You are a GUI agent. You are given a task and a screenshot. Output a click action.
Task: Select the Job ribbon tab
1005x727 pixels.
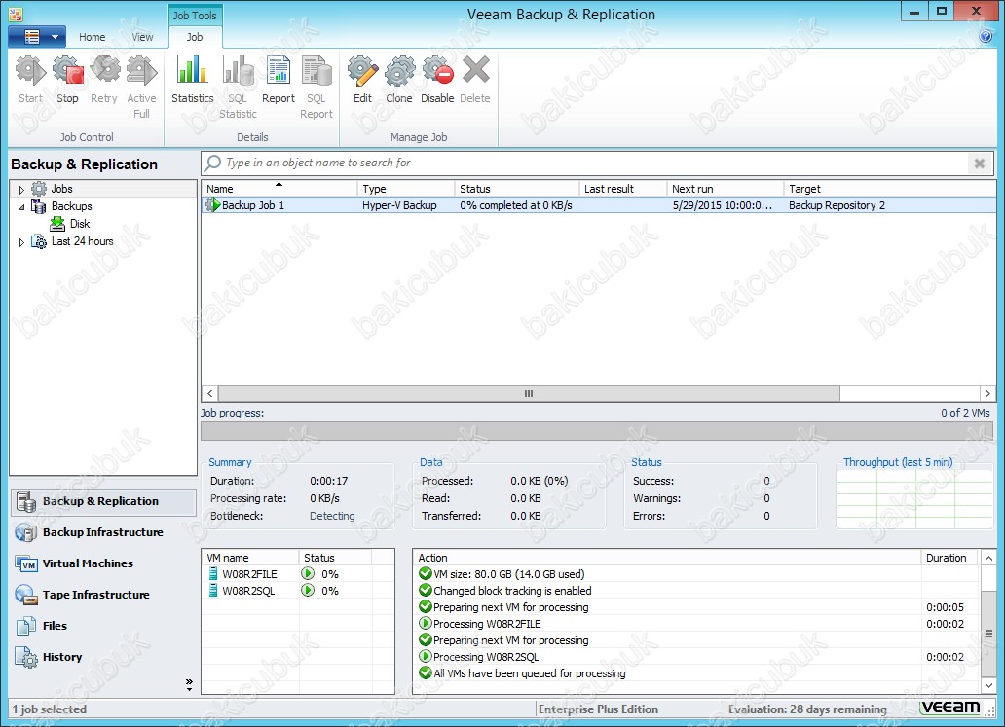[195, 37]
